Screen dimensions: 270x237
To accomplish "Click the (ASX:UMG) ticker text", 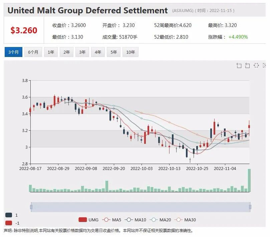I will click(183, 10).
